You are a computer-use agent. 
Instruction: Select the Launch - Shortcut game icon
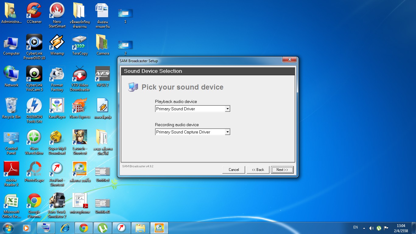click(80, 142)
